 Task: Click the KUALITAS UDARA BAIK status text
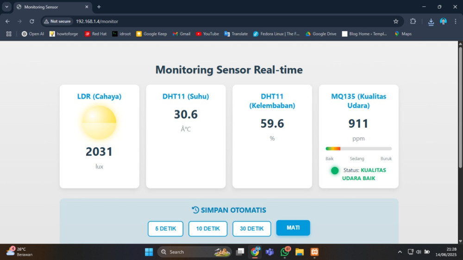[364, 174]
